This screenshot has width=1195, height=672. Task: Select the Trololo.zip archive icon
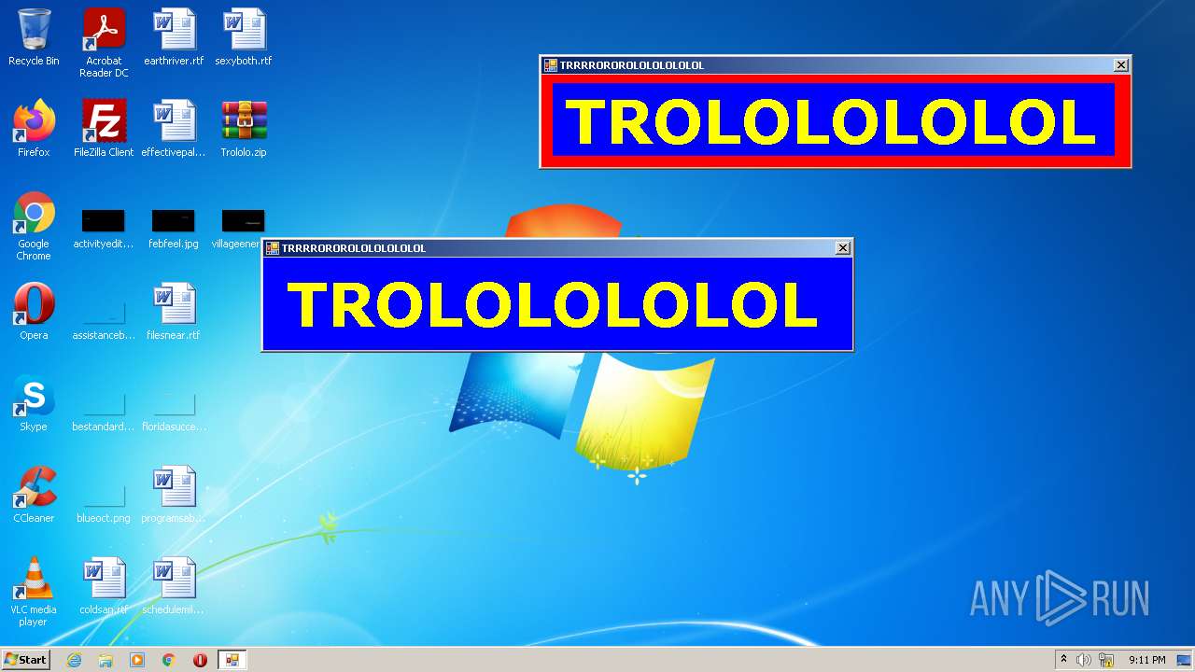[x=244, y=129]
